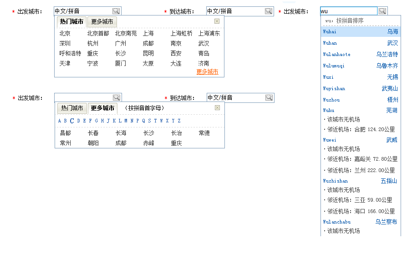412x254 pixels.
Task: Select Wuzhou 梧州 suggestion
Action: click(x=361, y=100)
